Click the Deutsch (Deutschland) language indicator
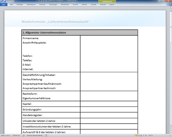 click(34, 135)
